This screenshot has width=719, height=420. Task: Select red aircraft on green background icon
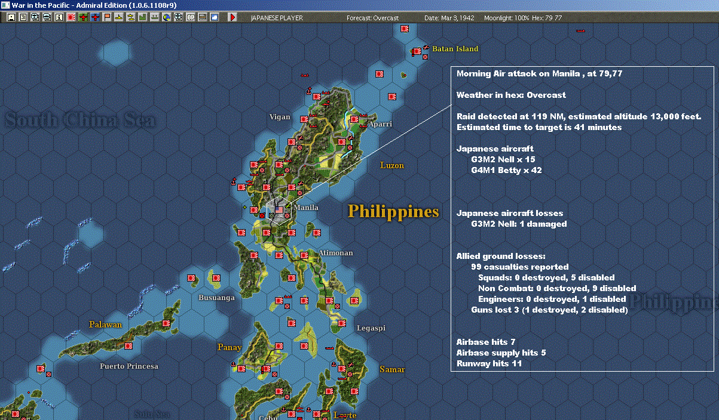82,17
